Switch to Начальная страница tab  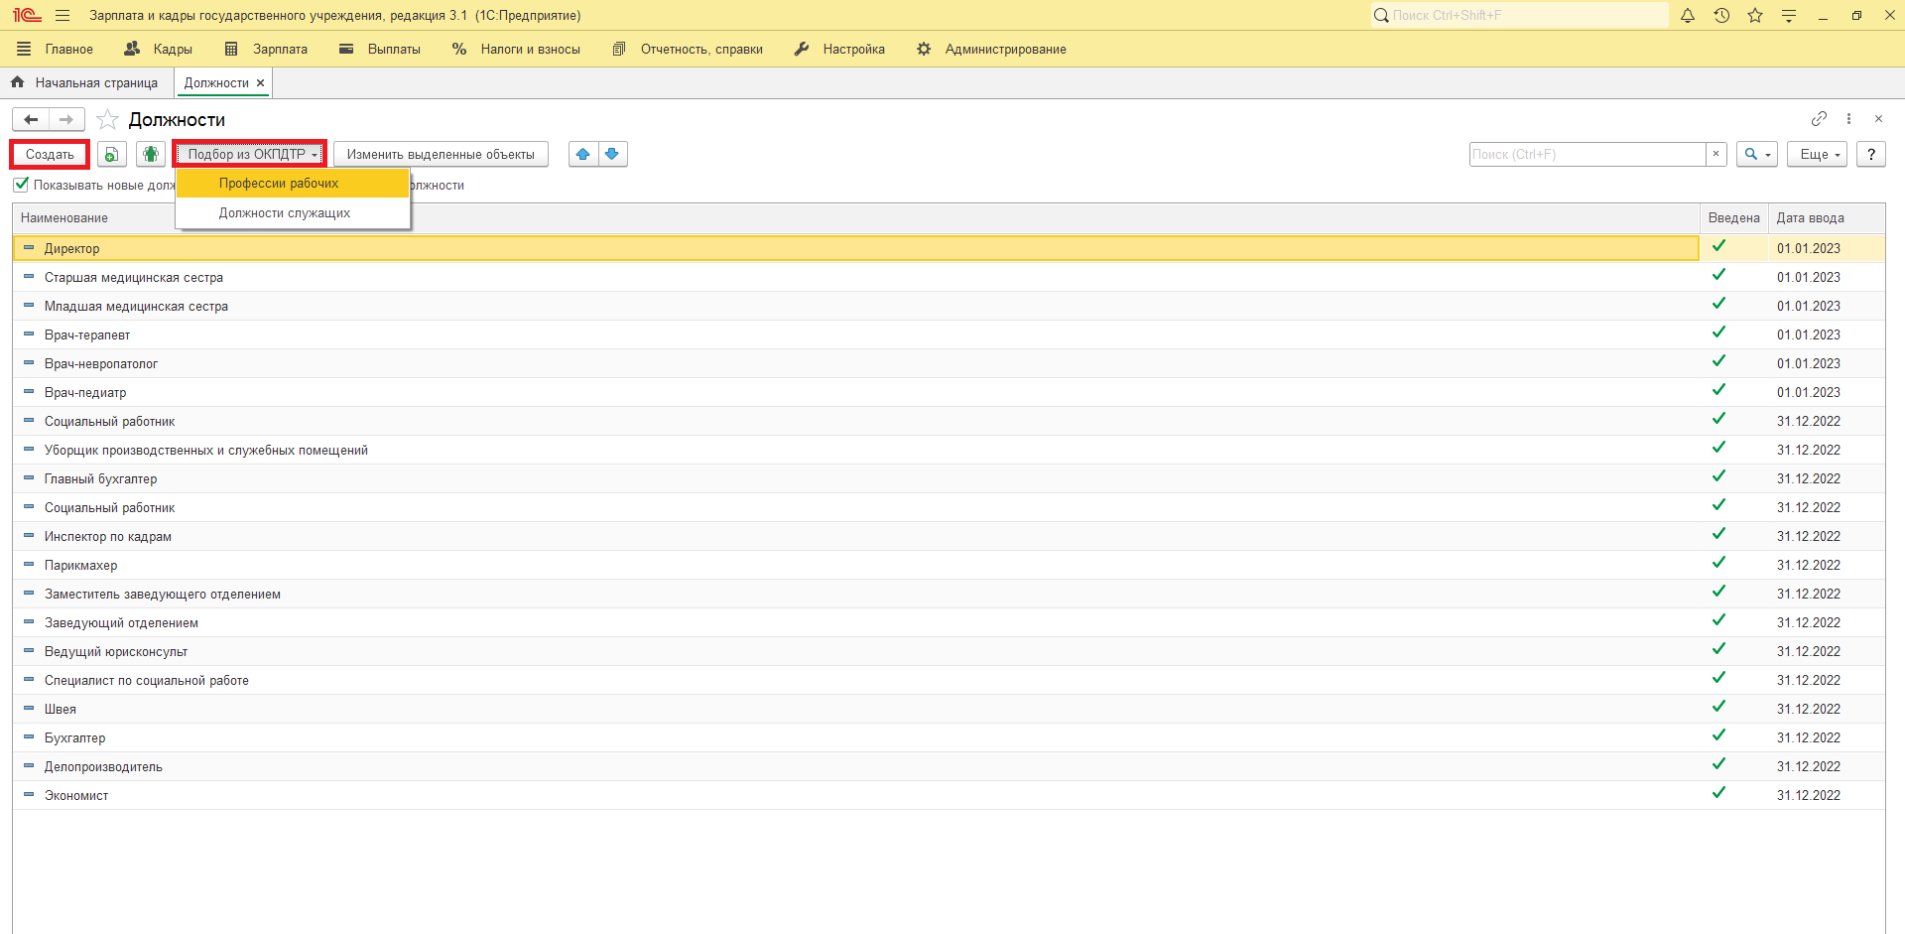(85, 83)
